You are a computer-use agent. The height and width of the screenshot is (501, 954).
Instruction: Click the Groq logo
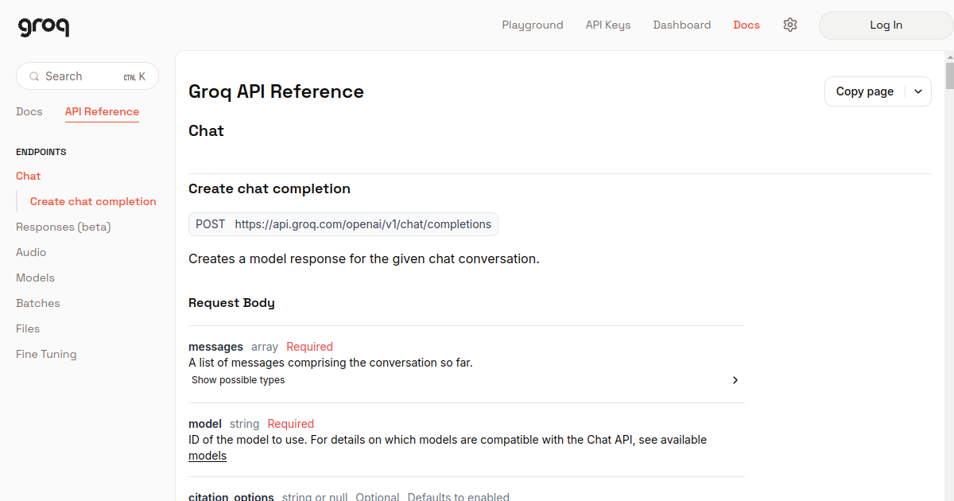point(44,26)
